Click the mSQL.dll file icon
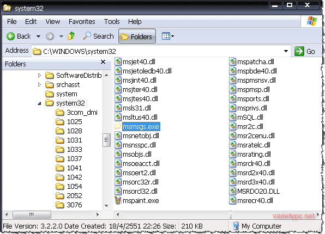Image resolution: width=325 pixels, height=234 pixels. point(232,118)
